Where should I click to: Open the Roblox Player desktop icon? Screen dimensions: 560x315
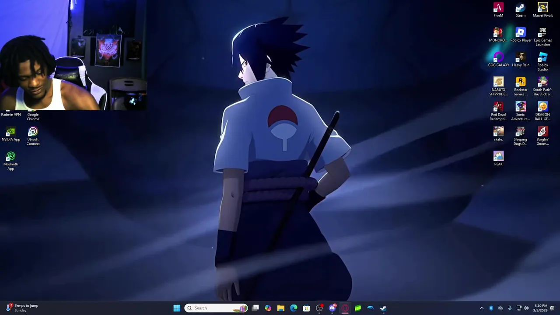coord(521,35)
